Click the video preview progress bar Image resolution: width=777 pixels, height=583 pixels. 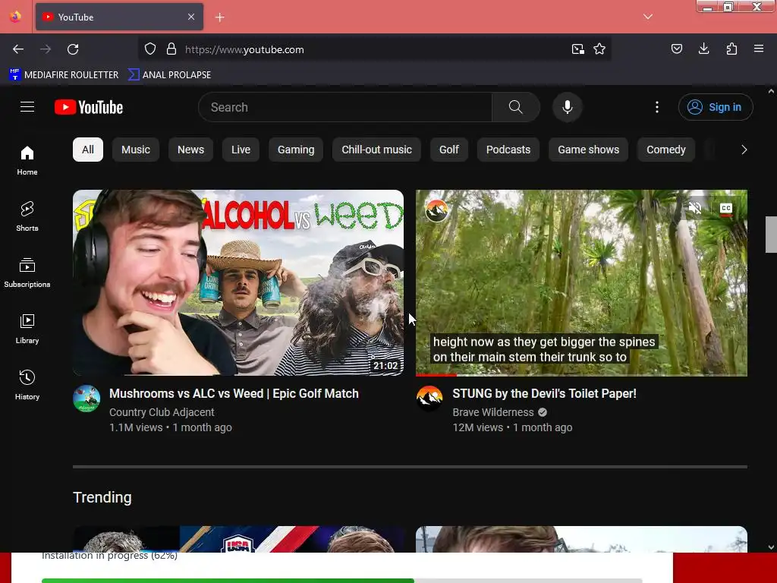[581, 375]
